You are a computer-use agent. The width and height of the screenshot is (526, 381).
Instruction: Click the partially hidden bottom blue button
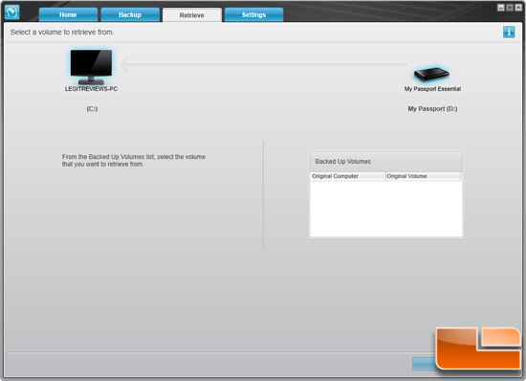[x=424, y=364]
